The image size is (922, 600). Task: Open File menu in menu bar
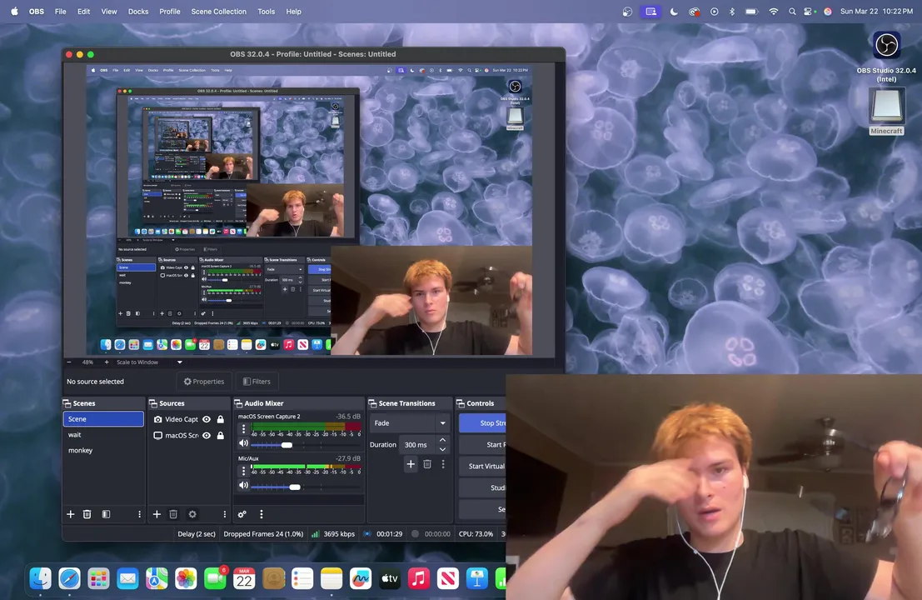(61, 11)
